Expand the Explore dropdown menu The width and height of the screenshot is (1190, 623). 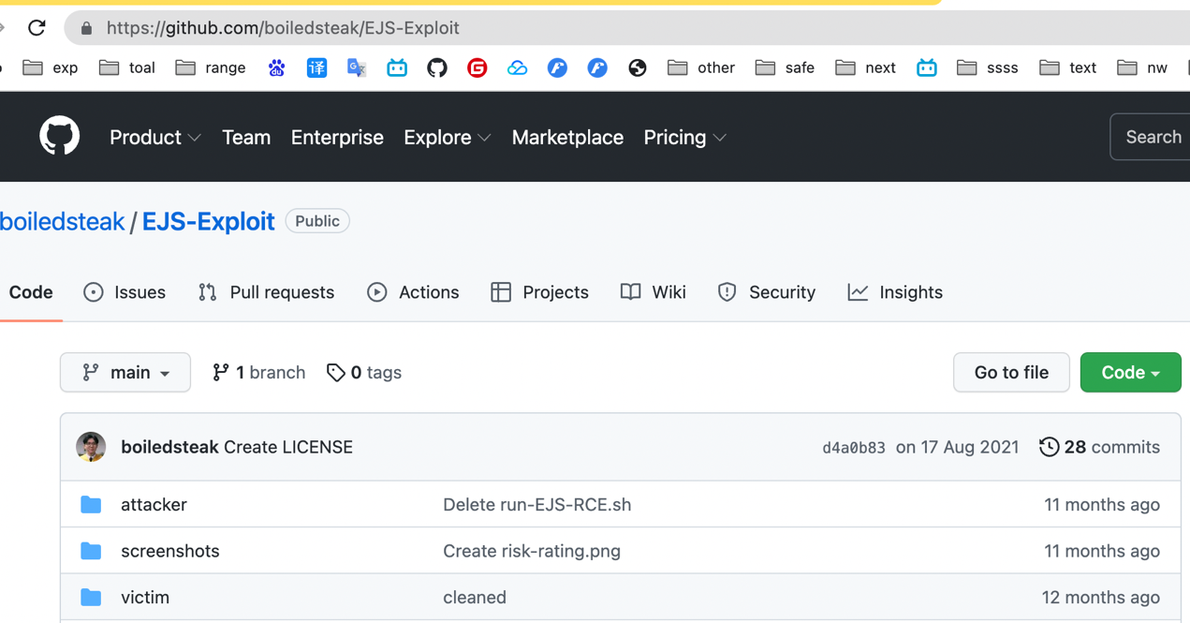coord(447,138)
